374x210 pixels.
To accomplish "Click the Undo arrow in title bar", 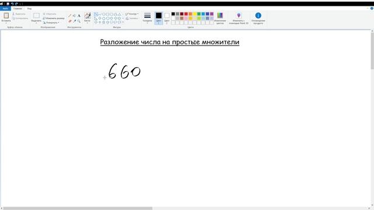I will 12,4.
